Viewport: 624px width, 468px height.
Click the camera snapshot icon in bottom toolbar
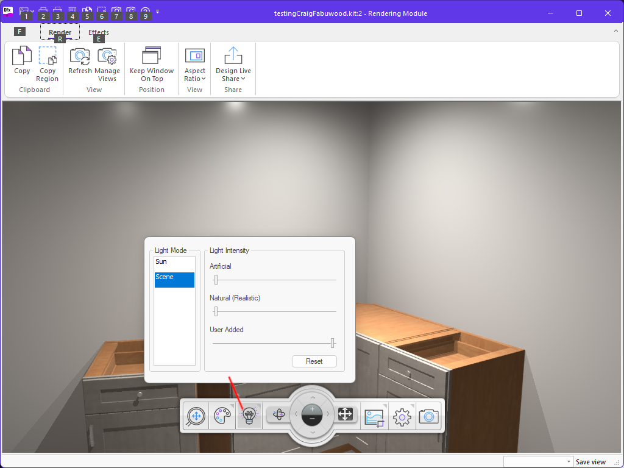429,416
